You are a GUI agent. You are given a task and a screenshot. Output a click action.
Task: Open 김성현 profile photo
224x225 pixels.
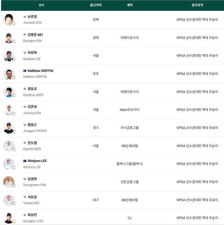click(9, 182)
